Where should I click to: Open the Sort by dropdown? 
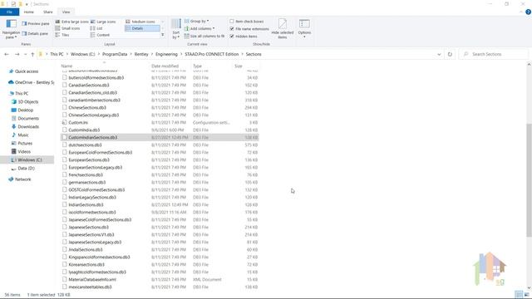(175, 29)
